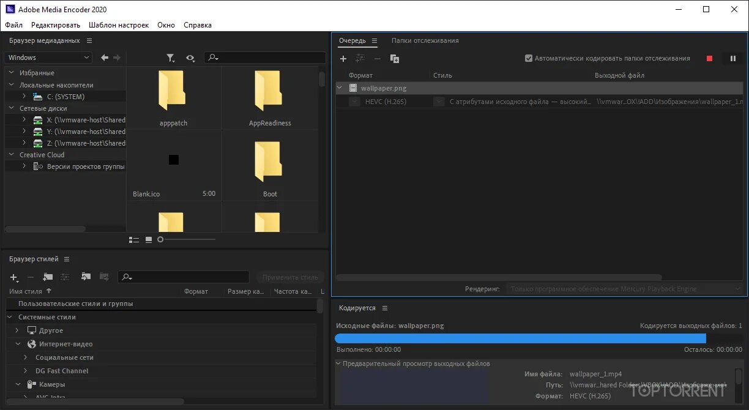Collapse the Локальные накопители section
This screenshot has width=749, height=410.
point(11,85)
